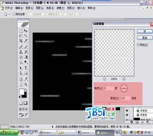Select the Pen tool
This screenshot has width=153, height=136.
point(21,73)
